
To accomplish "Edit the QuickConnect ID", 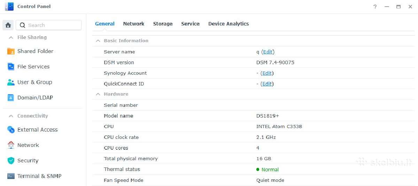I will click(x=267, y=84).
